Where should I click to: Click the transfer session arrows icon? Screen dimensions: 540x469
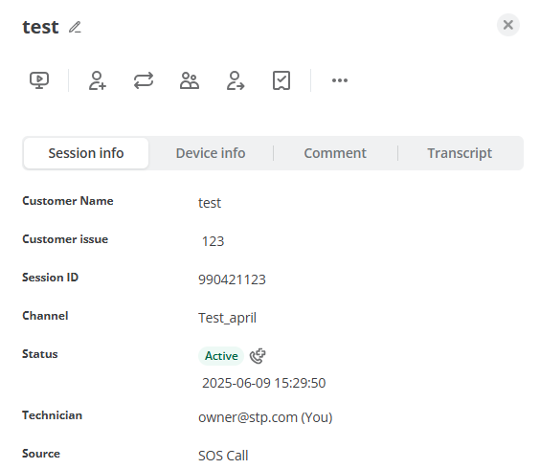coord(144,80)
